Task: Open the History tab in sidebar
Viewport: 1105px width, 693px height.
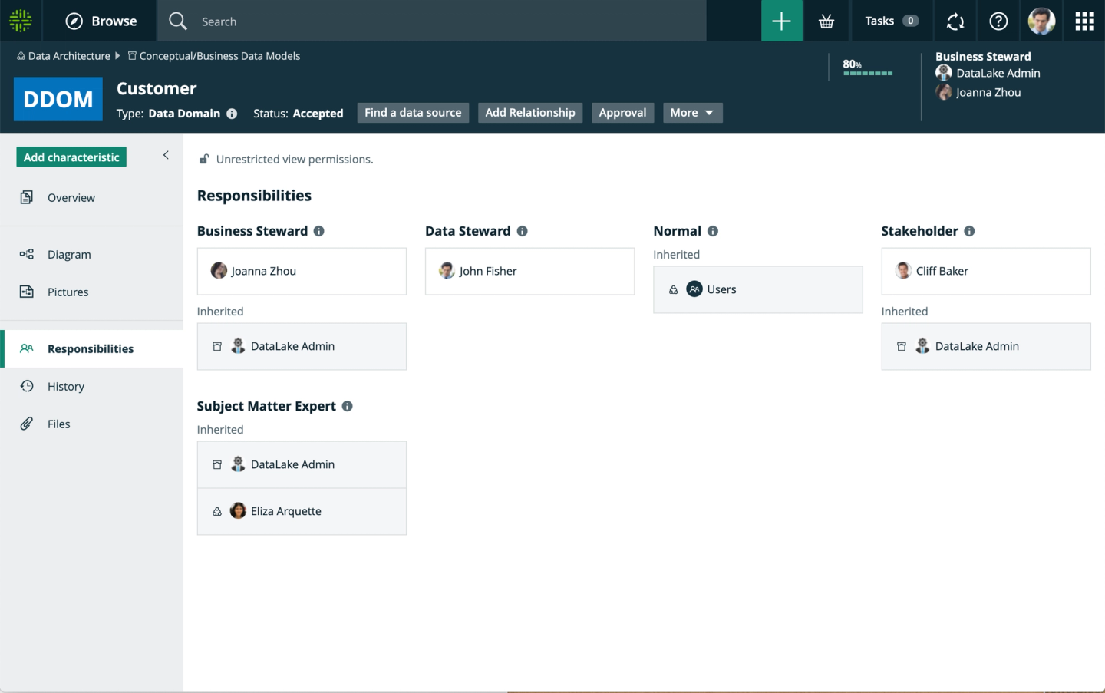Action: coord(66,387)
